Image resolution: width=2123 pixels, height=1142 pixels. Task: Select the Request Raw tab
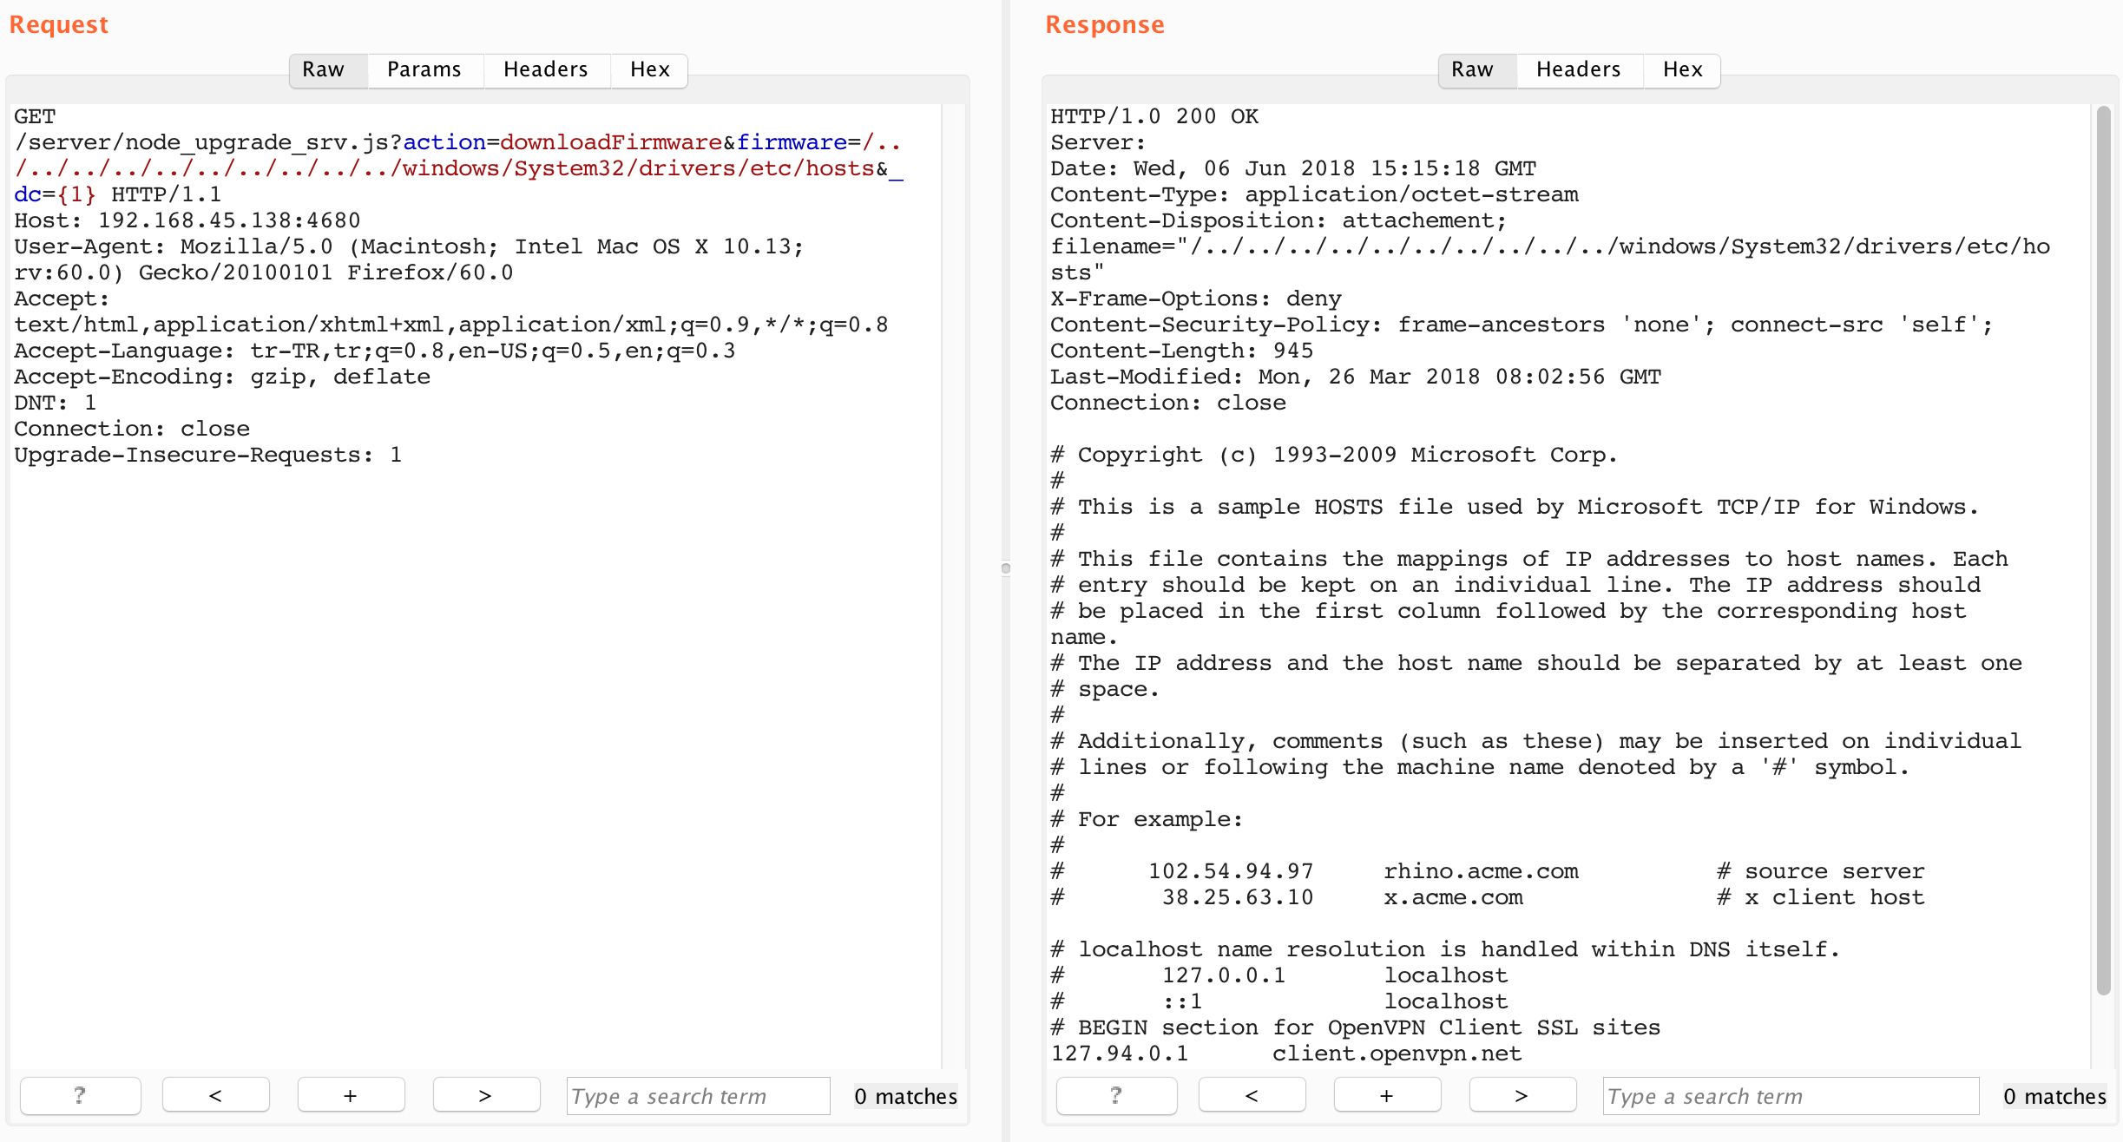point(324,69)
